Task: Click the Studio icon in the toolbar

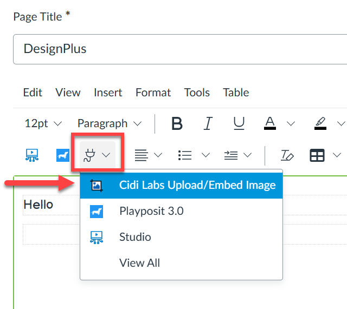Action: coord(33,155)
